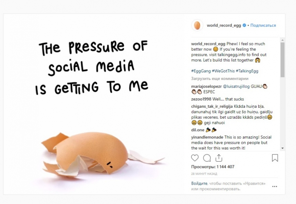Open the @luisatrujillog mention

pyautogui.click(x=236, y=86)
